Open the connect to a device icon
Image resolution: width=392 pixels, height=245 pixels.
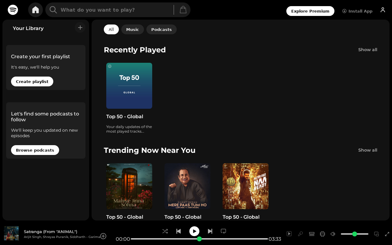pos(322,234)
